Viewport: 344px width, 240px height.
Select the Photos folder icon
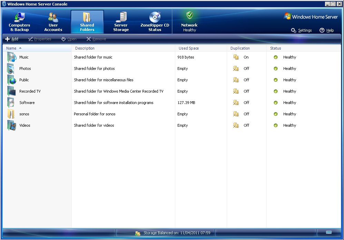[11, 69]
